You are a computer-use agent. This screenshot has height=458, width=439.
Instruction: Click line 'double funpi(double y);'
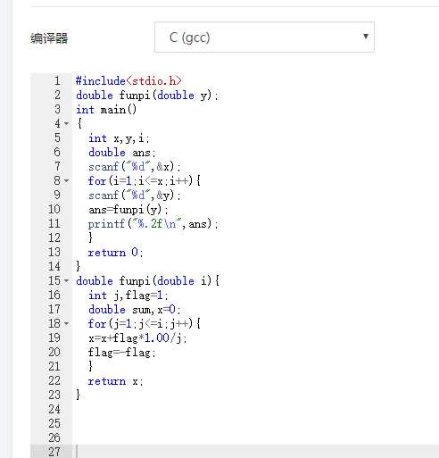(x=147, y=96)
